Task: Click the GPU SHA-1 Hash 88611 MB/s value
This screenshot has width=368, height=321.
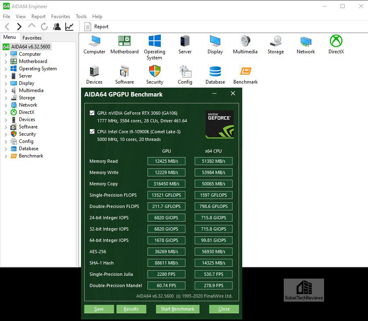Action: coord(166,263)
